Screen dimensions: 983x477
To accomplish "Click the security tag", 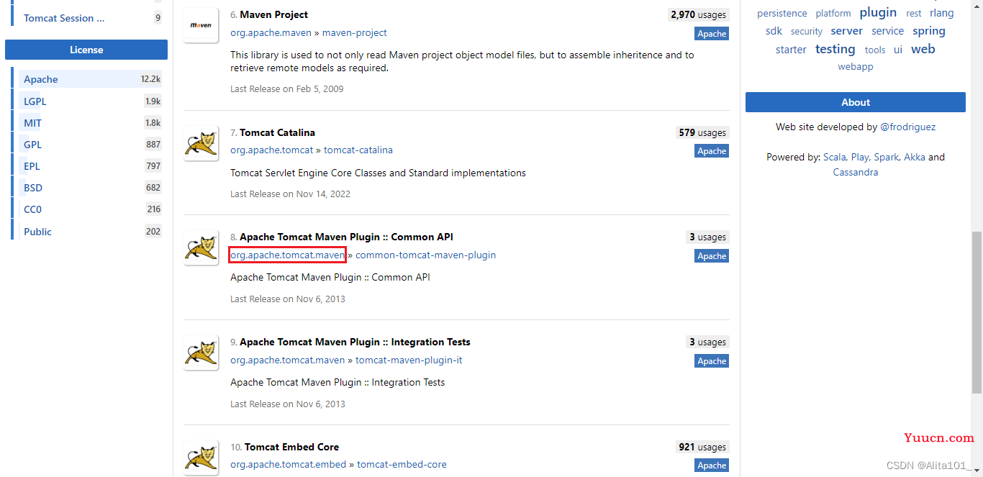I will [807, 32].
